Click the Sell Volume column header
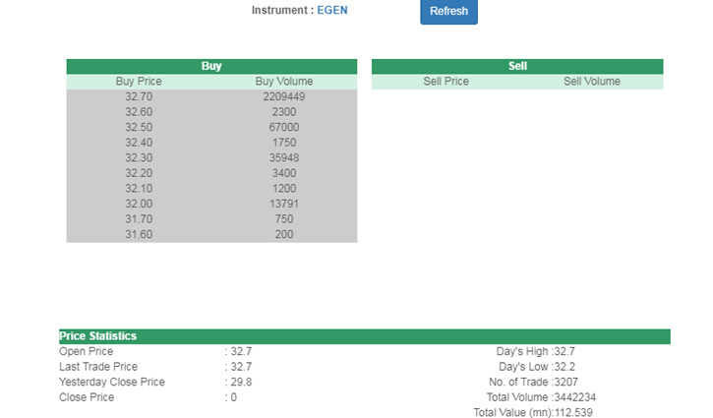713x418 pixels. click(592, 82)
